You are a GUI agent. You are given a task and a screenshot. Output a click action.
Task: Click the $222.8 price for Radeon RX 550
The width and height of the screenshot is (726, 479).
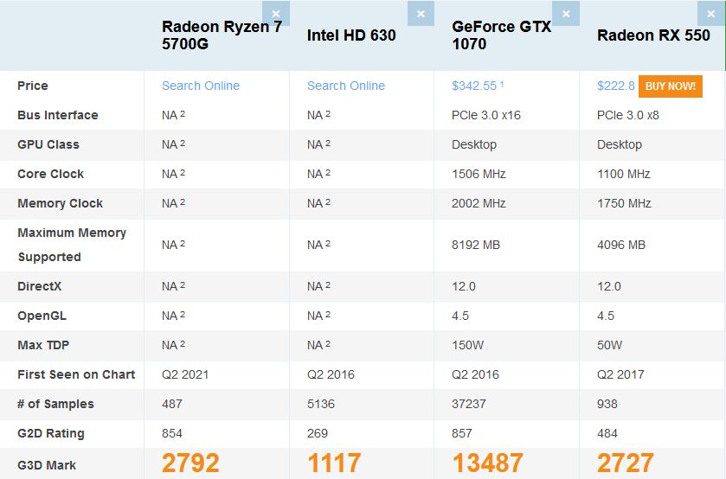(616, 86)
